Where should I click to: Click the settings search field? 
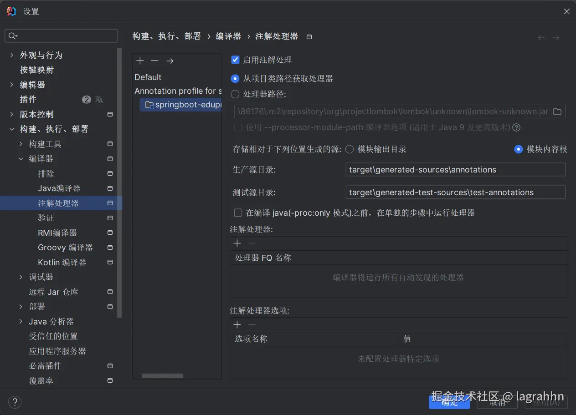coord(61,35)
